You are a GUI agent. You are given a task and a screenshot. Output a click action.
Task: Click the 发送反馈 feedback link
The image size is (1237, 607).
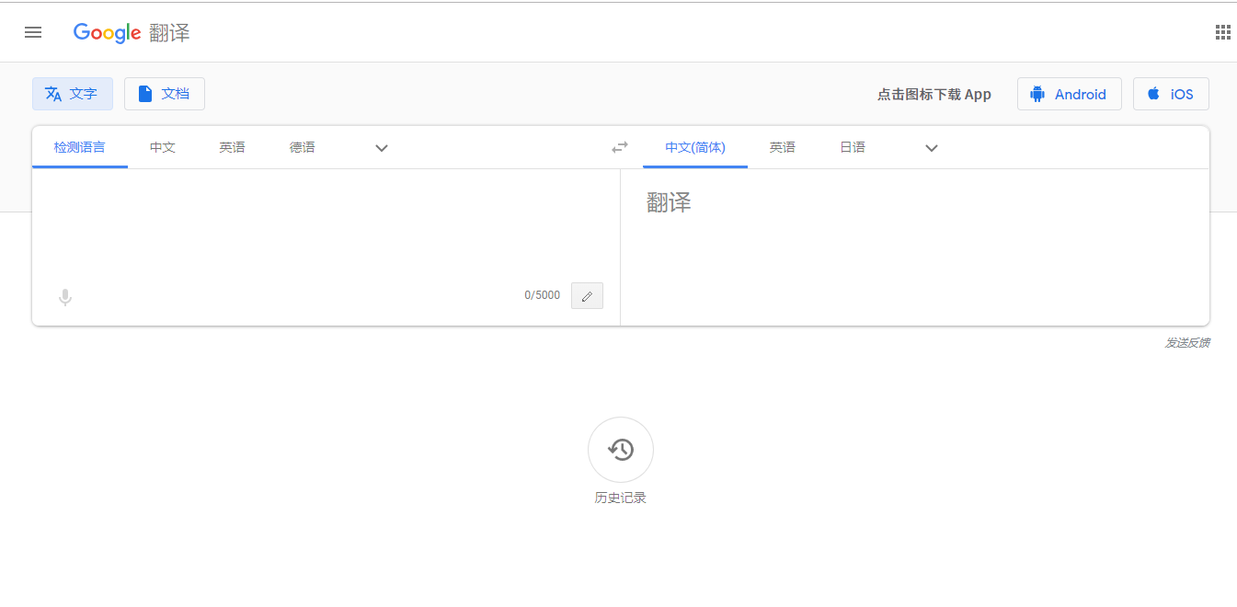click(x=1186, y=343)
